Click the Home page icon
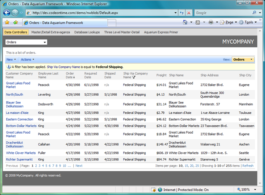The height and width of the screenshot is (195, 265). (185, 22)
